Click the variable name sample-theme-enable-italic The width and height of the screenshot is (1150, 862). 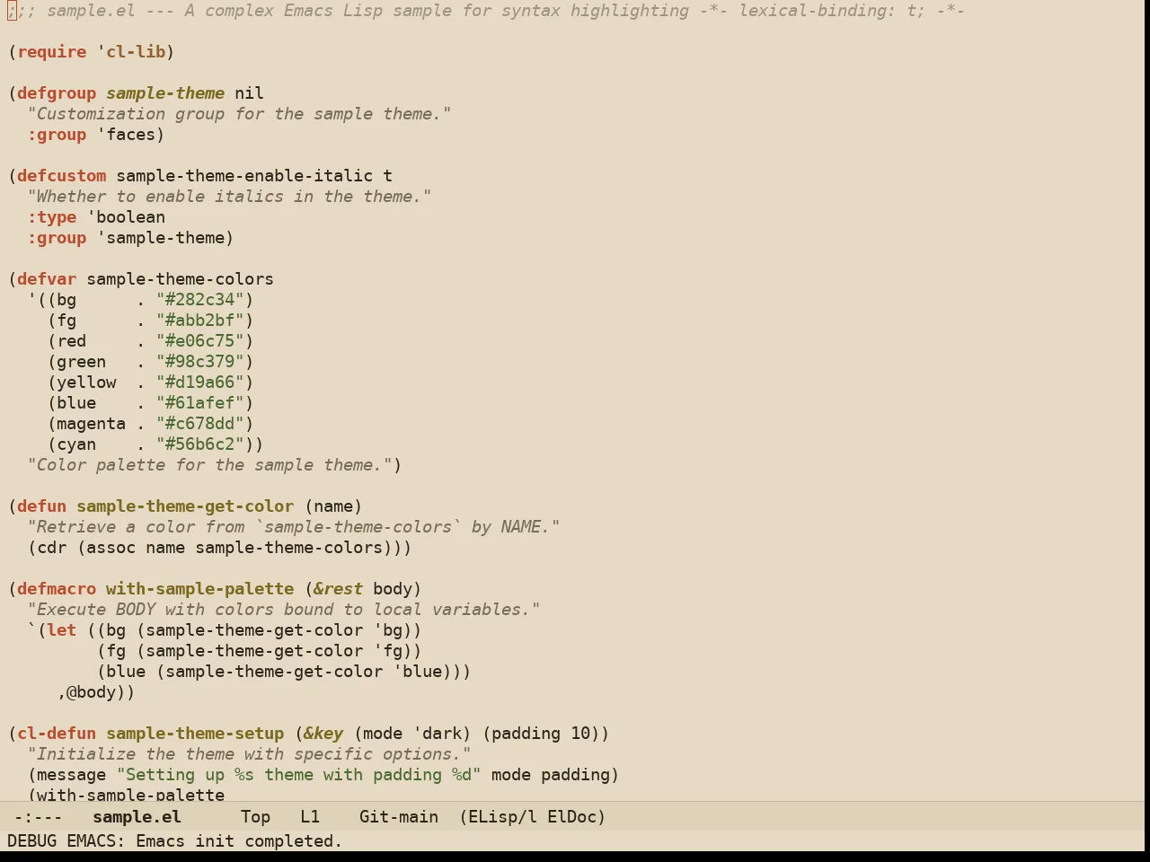(x=244, y=176)
